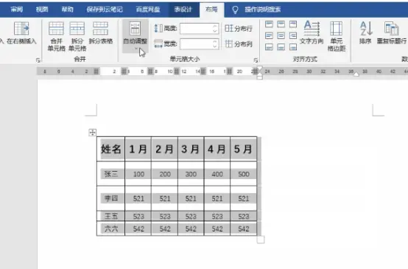This screenshot has width=408, height=269.
Task: Align cell text bottom left
Action: pos(269,47)
